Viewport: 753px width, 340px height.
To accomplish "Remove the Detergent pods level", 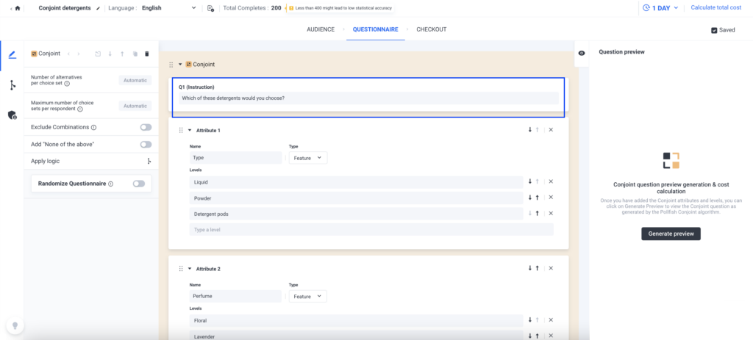I will click(x=551, y=214).
